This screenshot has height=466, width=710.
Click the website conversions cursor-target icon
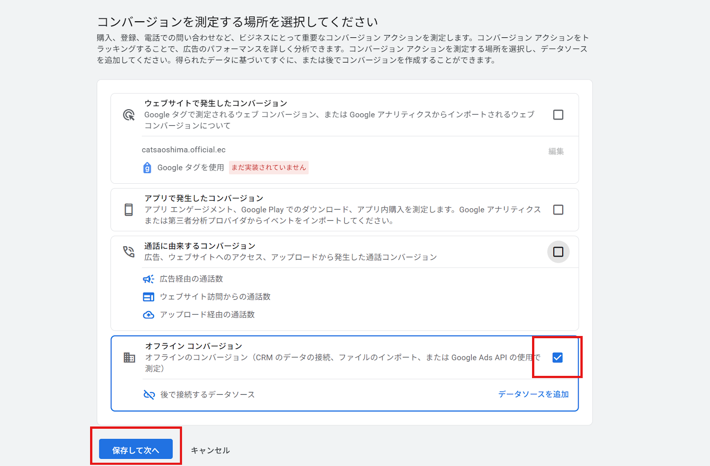129,115
